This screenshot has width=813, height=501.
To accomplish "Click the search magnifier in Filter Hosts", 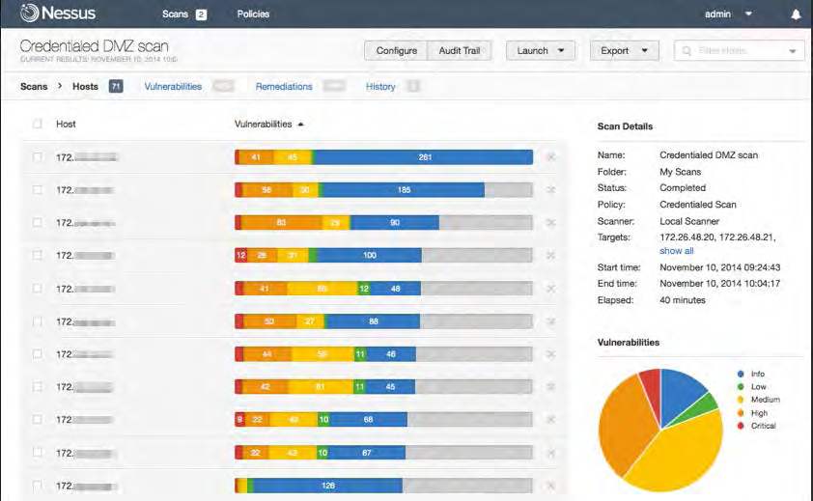I will tap(687, 51).
